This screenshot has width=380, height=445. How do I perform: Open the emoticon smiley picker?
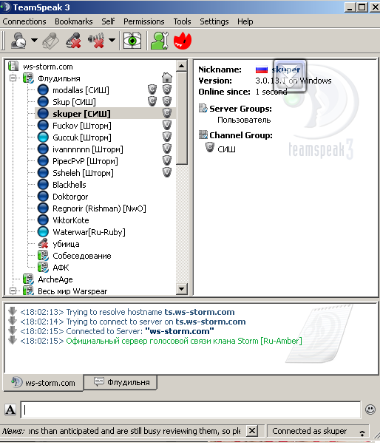point(370,410)
